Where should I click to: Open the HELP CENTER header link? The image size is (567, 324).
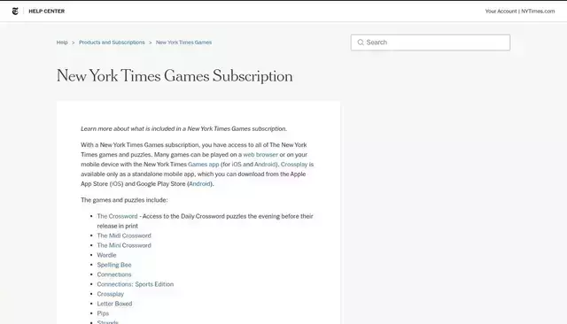(47, 12)
